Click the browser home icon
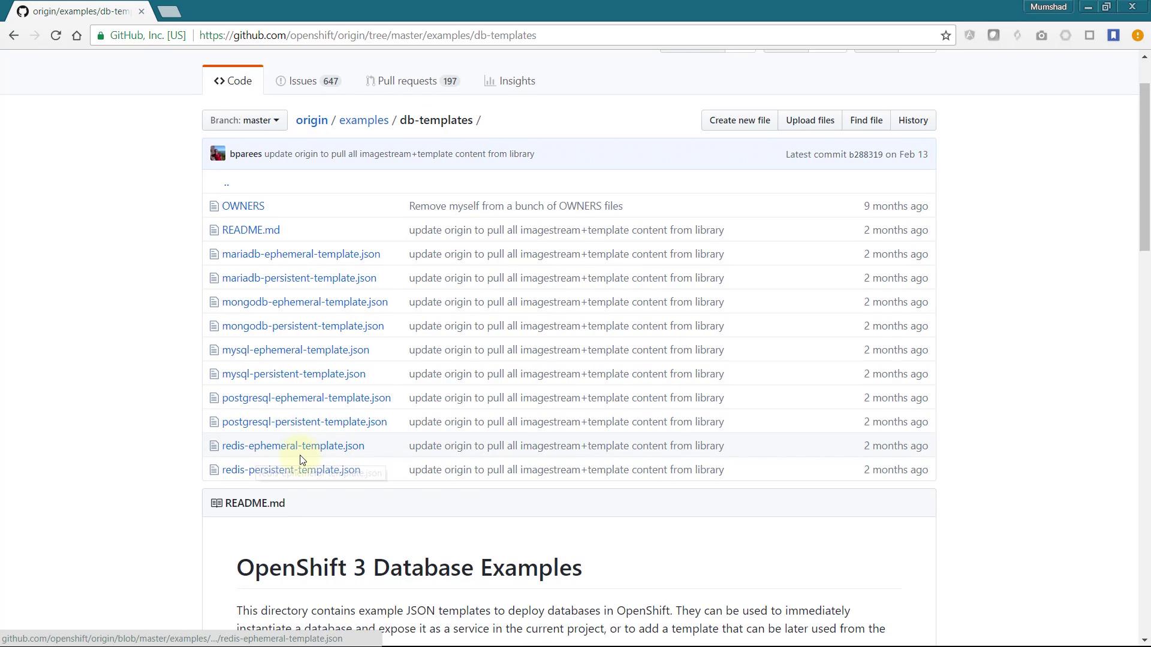The width and height of the screenshot is (1151, 647). (77, 35)
